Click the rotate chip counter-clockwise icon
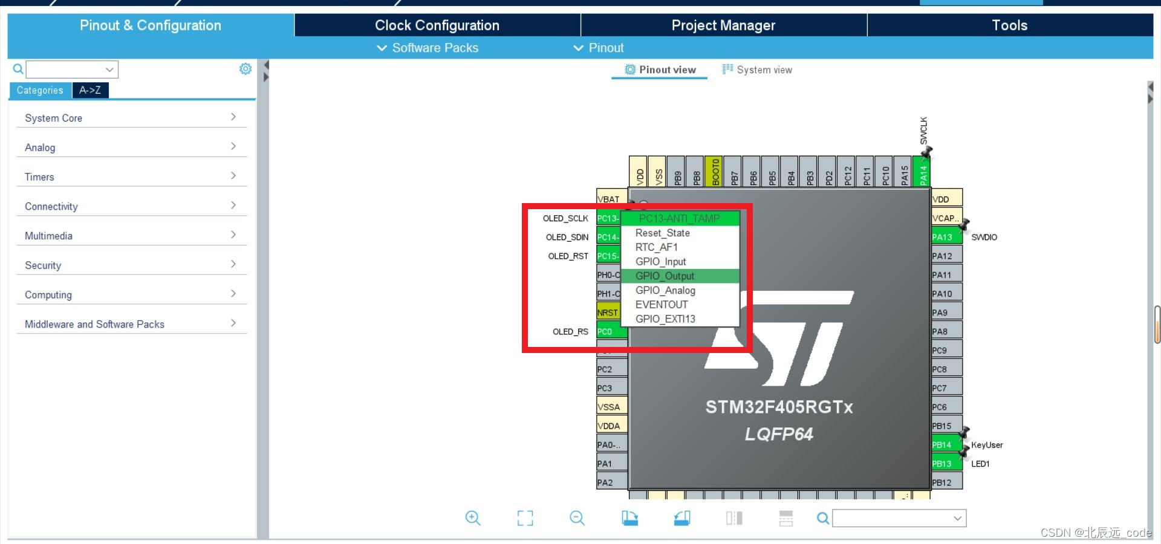The image size is (1161, 544). click(682, 518)
